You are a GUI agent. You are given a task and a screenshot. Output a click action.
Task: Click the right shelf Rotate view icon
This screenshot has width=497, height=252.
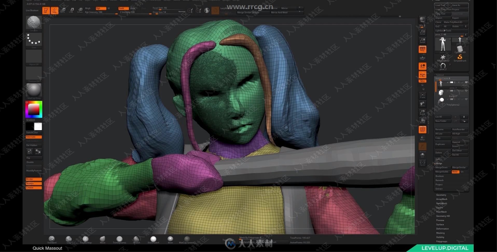click(422, 121)
